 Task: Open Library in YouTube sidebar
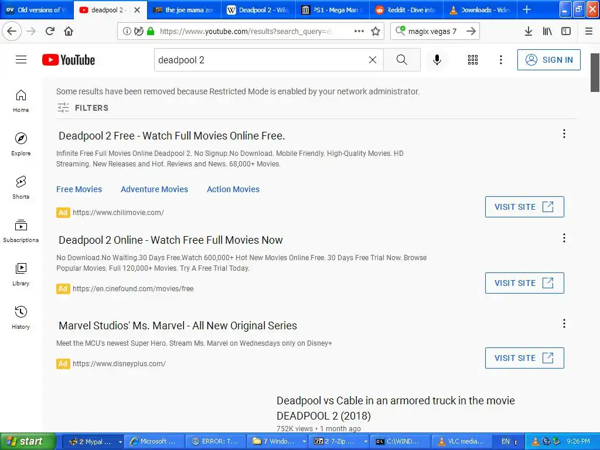tap(21, 274)
